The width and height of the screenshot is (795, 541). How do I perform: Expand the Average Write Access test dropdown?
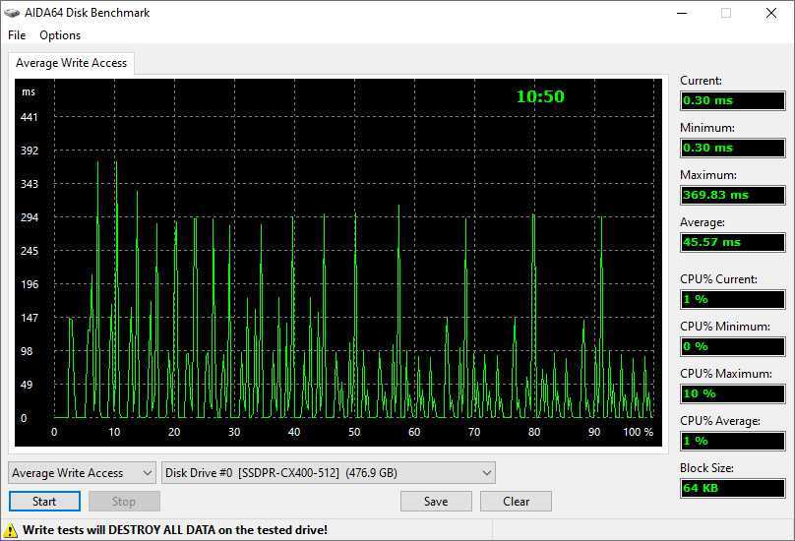tap(82, 473)
